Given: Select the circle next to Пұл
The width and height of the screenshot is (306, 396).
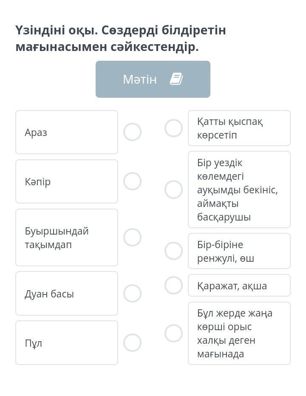Looking at the screenshot, I should [132, 342].
